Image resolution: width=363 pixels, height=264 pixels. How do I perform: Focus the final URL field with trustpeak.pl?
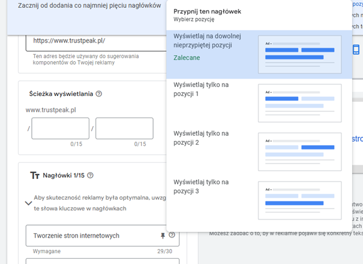click(x=96, y=43)
